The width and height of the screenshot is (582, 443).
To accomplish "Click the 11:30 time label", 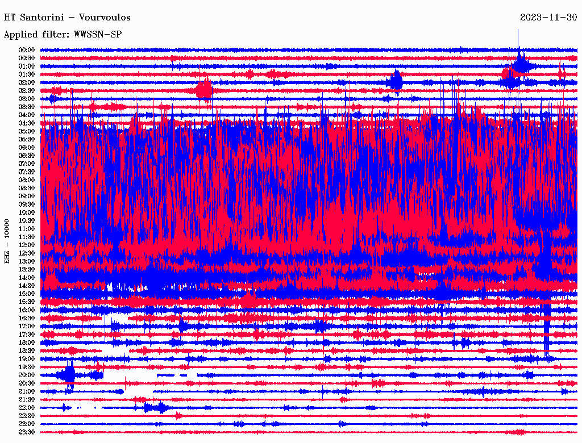I will point(27,237).
